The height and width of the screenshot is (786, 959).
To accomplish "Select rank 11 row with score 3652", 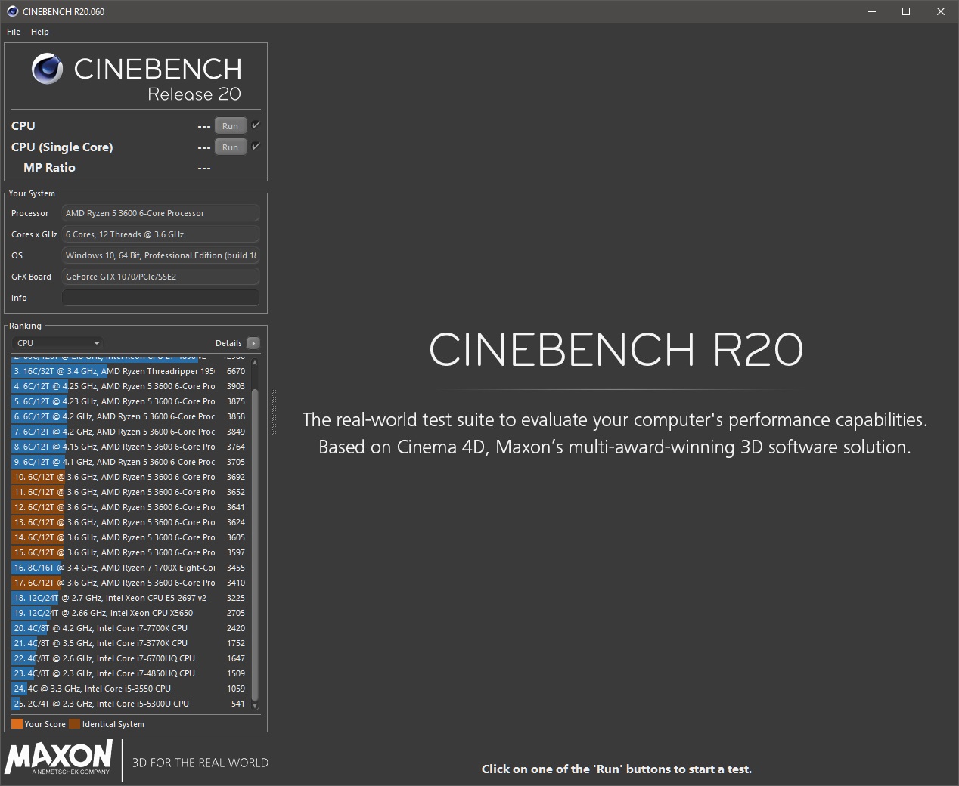I will (129, 492).
